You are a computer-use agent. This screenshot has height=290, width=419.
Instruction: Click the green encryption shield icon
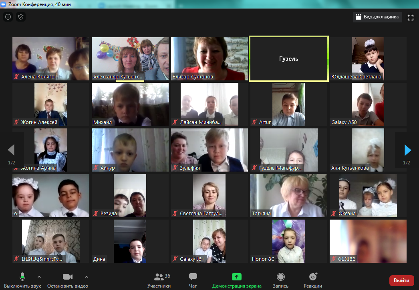[21, 17]
